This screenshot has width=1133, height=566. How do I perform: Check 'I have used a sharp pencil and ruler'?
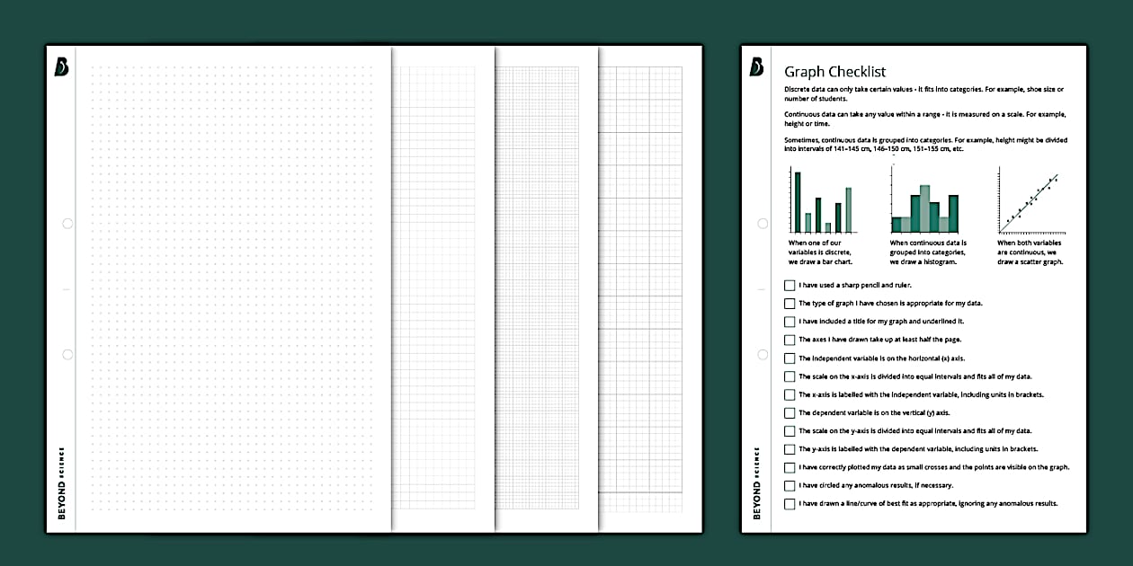click(x=790, y=285)
